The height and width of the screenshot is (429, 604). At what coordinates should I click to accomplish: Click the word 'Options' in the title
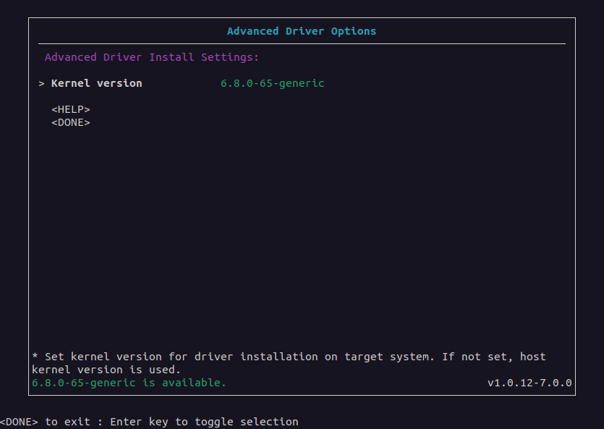[354, 31]
